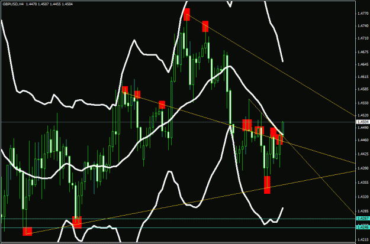Select the 1.4675 axis value
The image size is (370, 244).
362,51
